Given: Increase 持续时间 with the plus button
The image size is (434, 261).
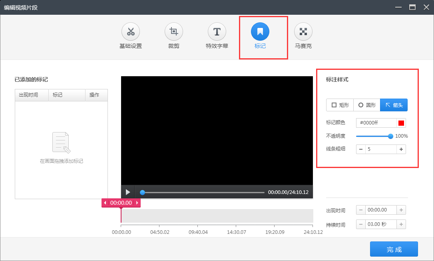Looking at the screenshot, I should (x=402, y=224).
